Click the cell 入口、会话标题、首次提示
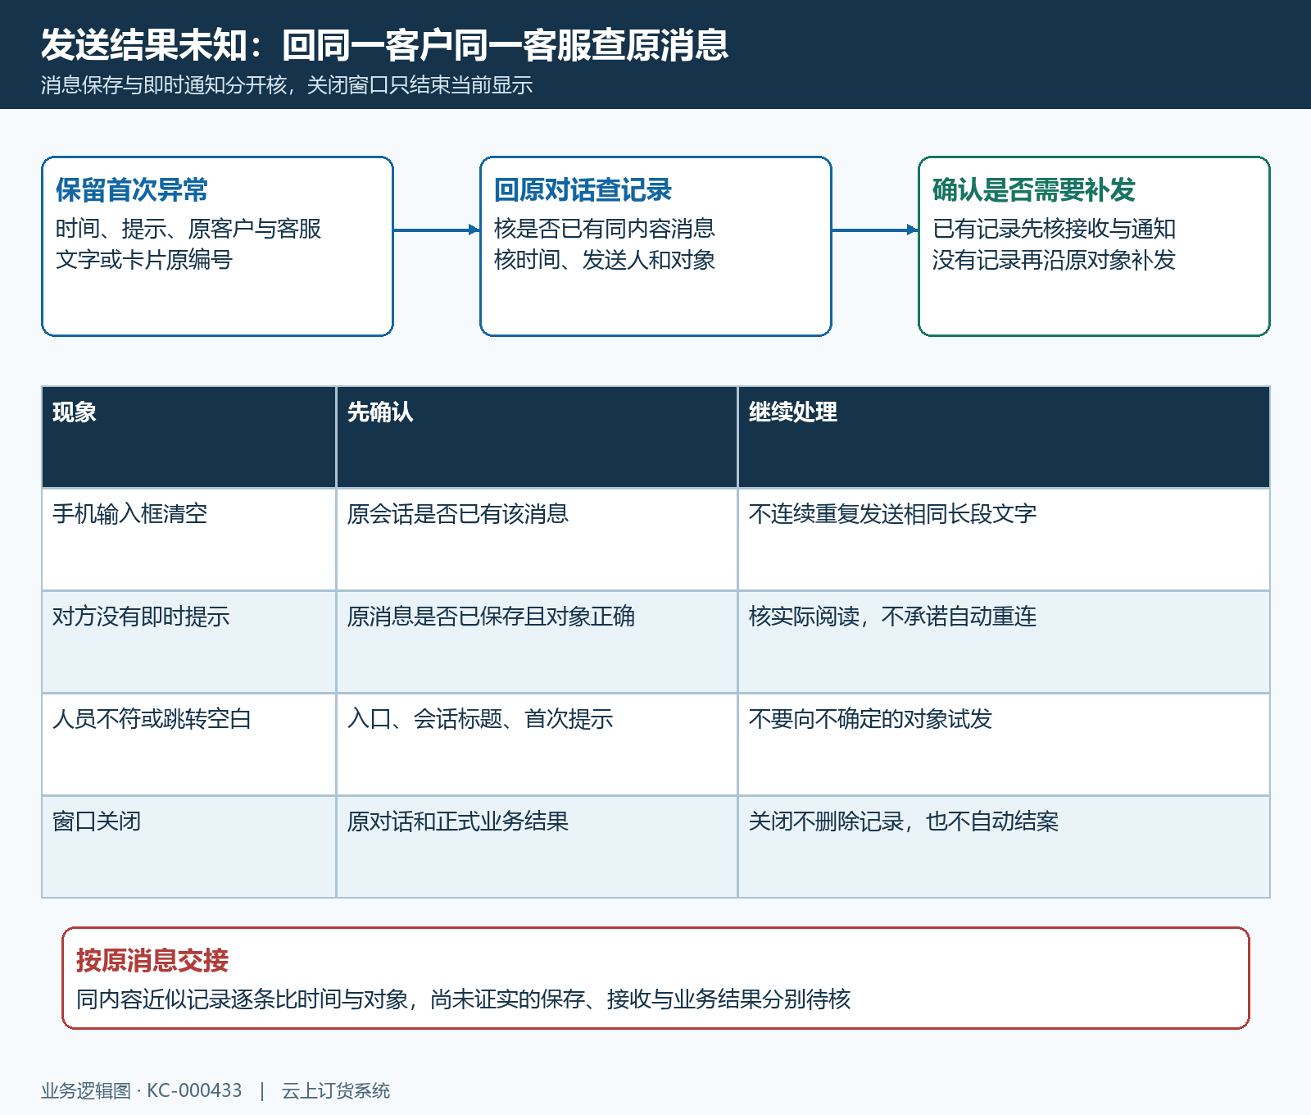 point(537,744)
